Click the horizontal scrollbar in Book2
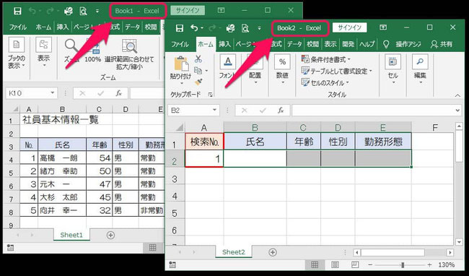This screenshot has height=276, width=469. tap(393, 252)
